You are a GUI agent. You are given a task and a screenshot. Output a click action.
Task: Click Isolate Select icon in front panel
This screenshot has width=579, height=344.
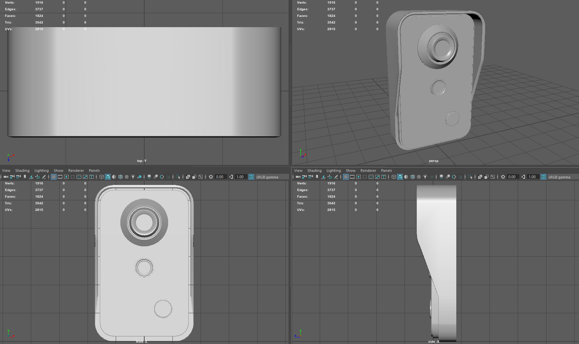click(x=178, y=177)
